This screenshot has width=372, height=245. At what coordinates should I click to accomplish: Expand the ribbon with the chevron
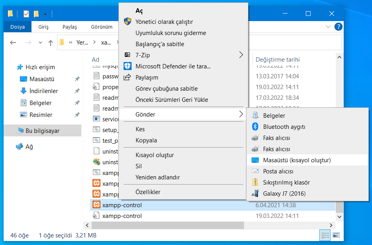328,27
